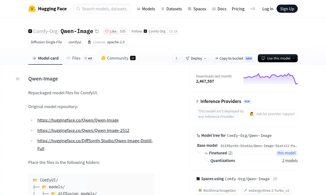Open the Comfy-Org namespace link
The height and width of the screenshot is (195, 326).
pyautogui.click(x=45, y=31)
